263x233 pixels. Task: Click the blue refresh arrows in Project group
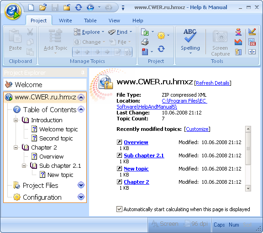[x=161, y=49]
